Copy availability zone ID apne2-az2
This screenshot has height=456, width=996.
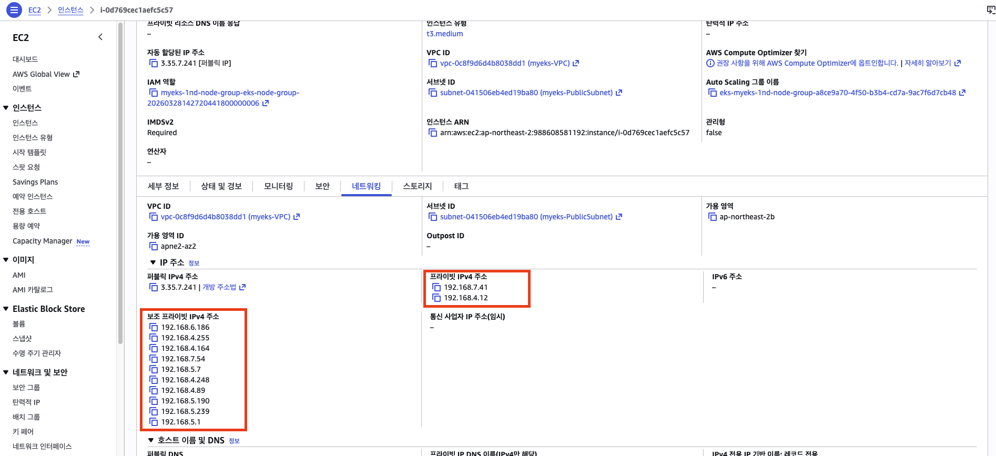154,246
